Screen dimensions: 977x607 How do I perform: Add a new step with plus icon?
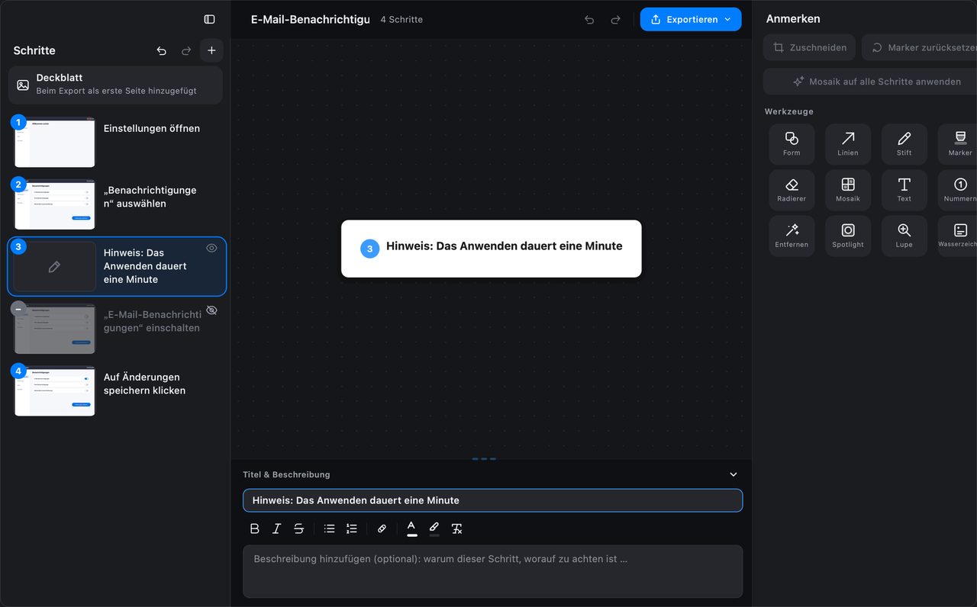coord(211,50)
